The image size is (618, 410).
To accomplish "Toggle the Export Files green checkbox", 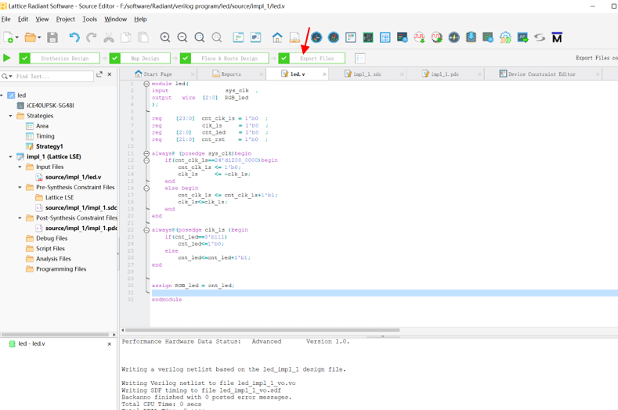I will pyautogui.click(x=284, y=58).
